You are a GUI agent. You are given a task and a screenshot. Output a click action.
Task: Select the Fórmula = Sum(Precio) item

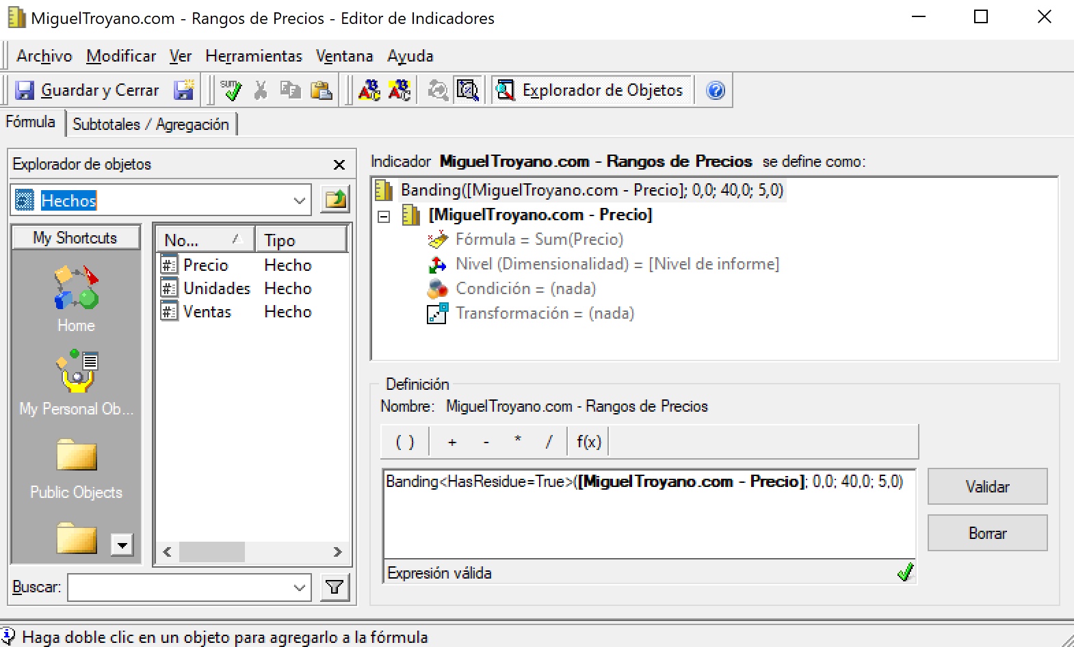click(539, 239)
